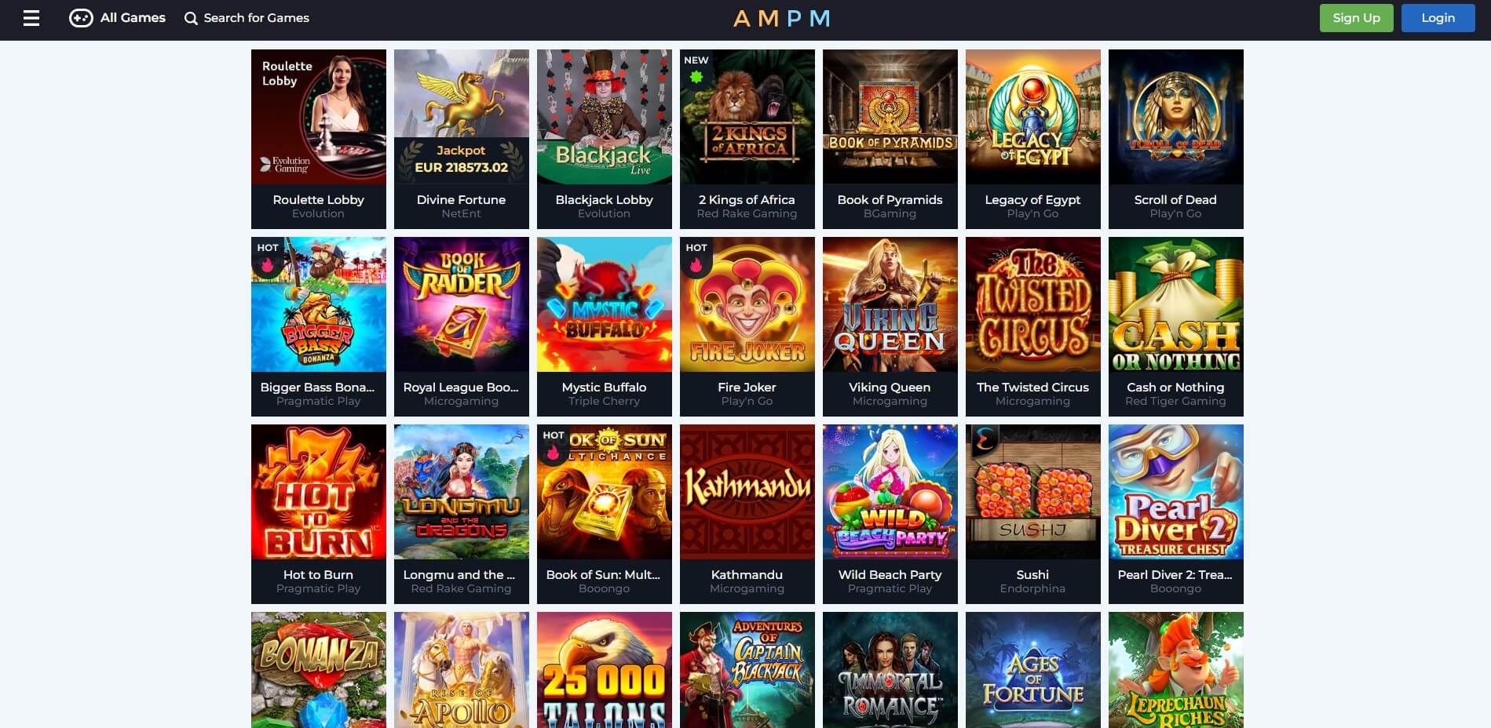This screenshot has height=728, width=1491.
Task: Click the AMPM logo
Action: pos(781,18)
